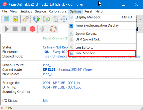This screenshot has width=143, height=110.
Task: Pause the session with the pause button
Action: click(x=24, y=29)
